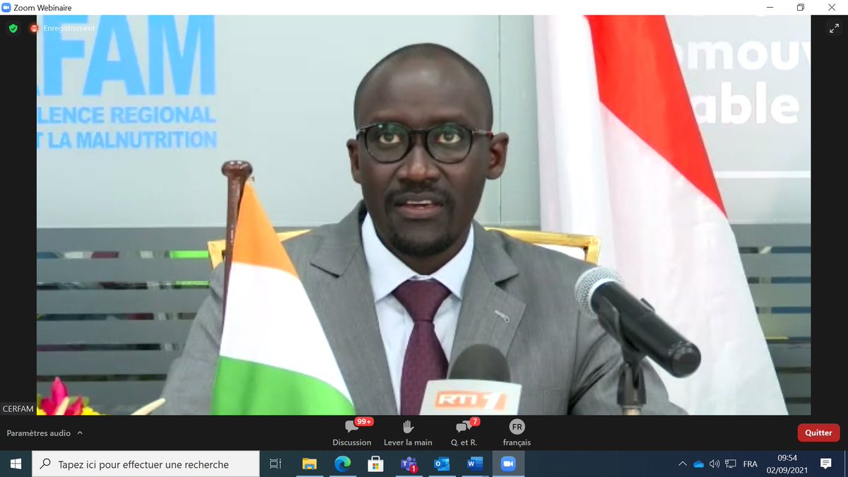Open OneDrive cloud tray icon
Image resolution: width=848 pixels, height=477 pixels.
698,464
